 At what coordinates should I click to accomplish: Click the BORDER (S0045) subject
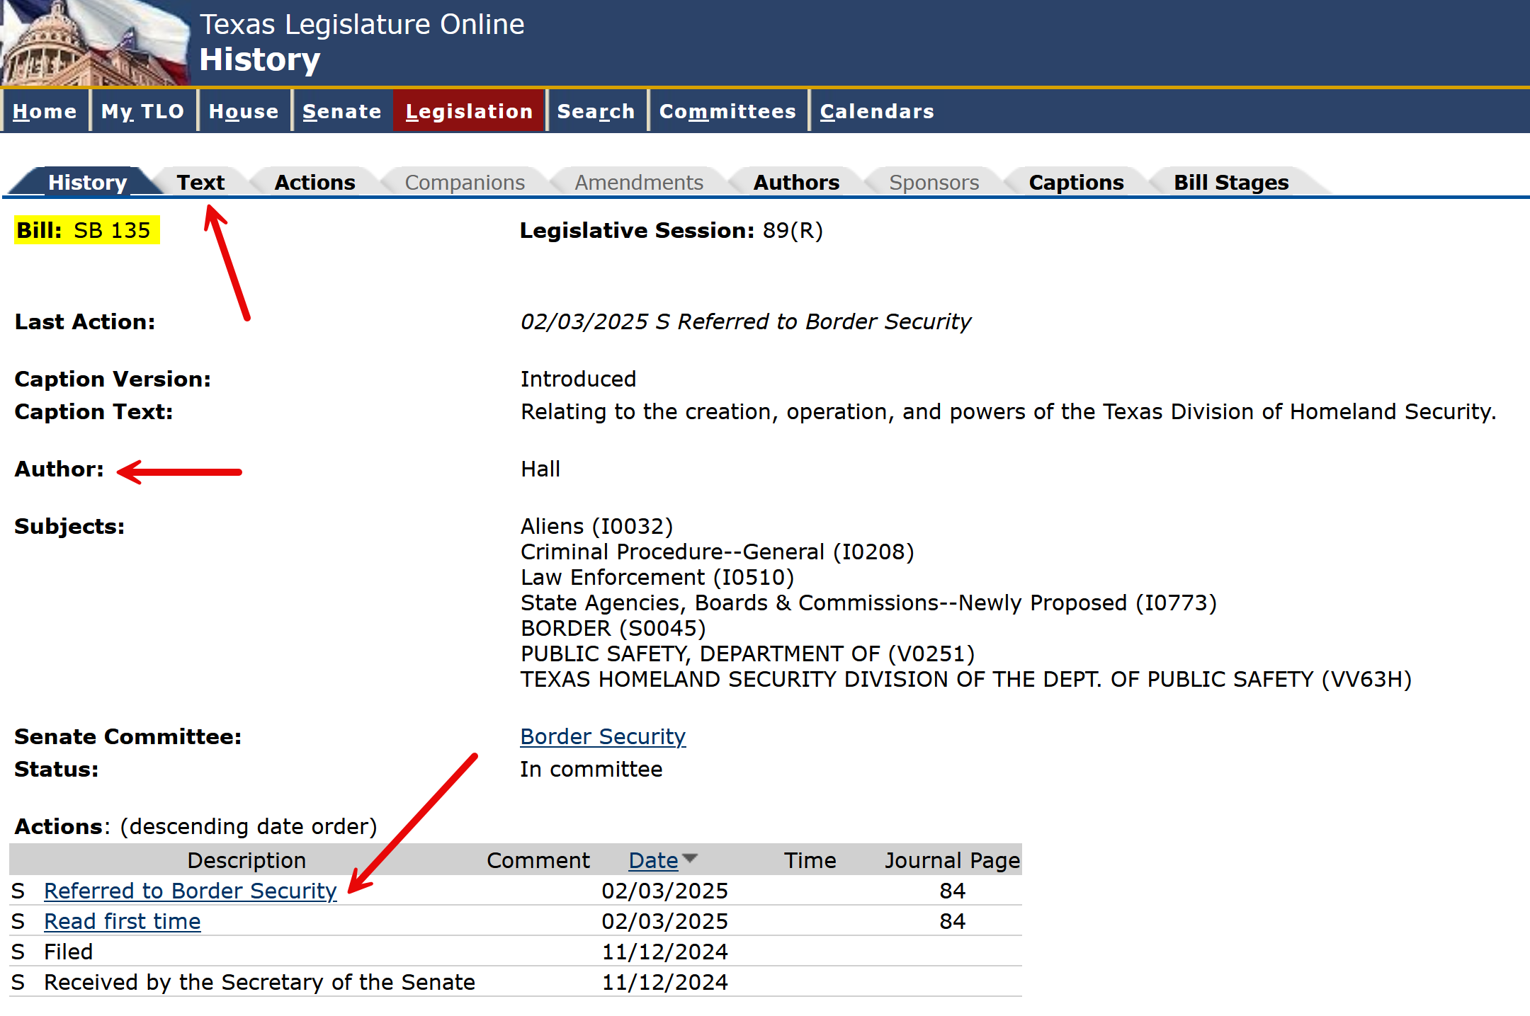613,628
